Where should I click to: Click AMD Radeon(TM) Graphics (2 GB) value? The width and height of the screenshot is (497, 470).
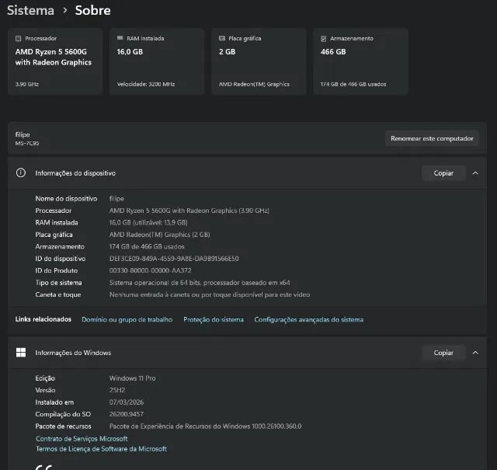160,235
